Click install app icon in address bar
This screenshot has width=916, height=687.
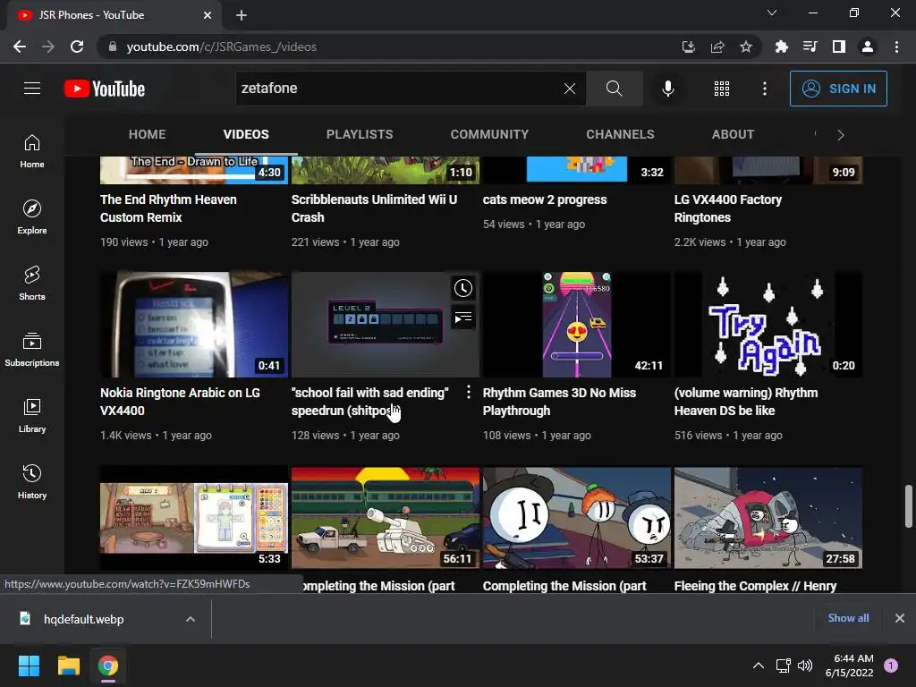coord(688,47)
